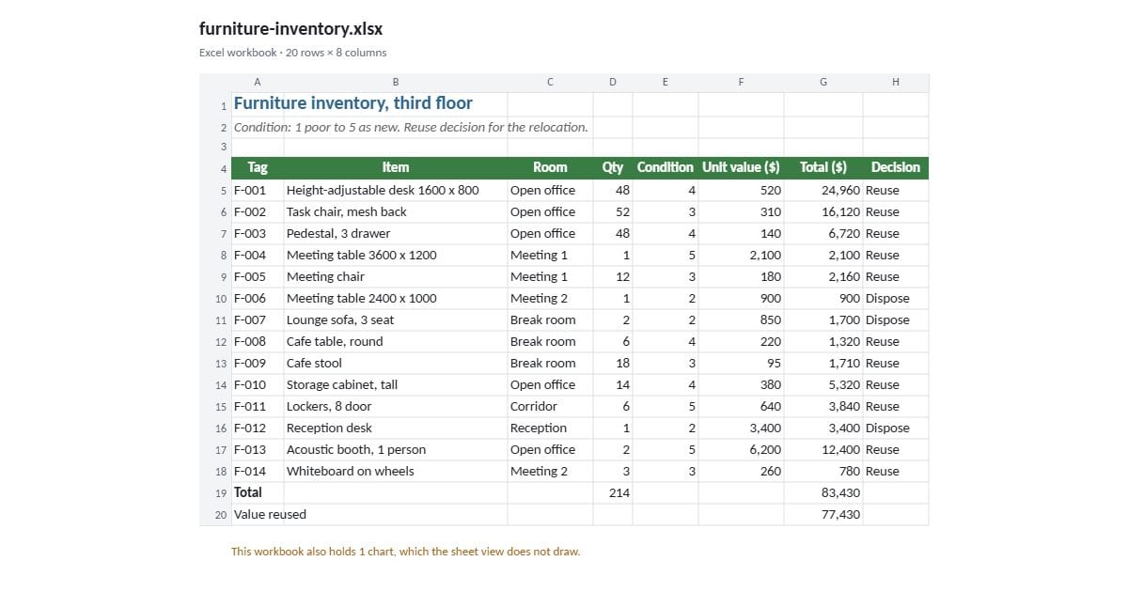This screenshot has width=1128, height=592.
Task: Select the bold 'Total' label cell
Action: tap(258, 492)
